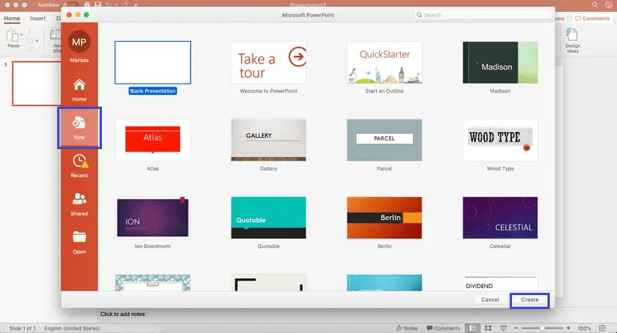Click the smiley feedback icon

(x=609, y=5)
